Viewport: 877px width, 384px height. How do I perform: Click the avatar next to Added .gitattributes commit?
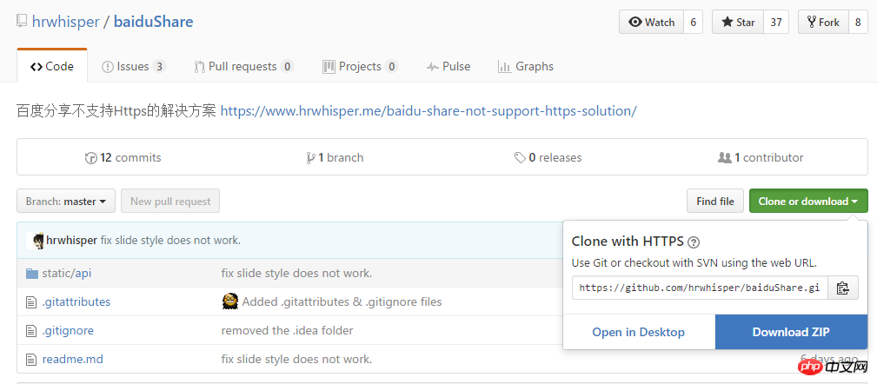pos(230,301)
